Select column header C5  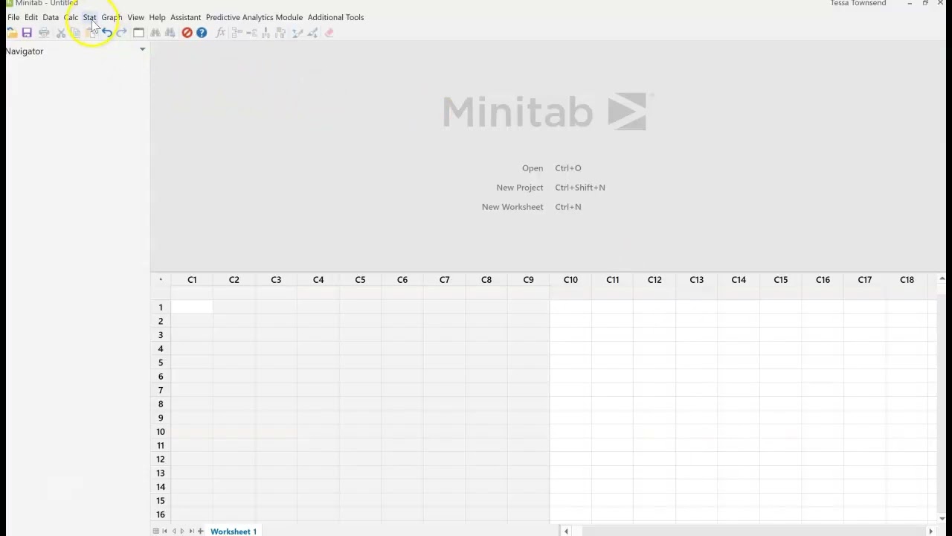(360, 280)
